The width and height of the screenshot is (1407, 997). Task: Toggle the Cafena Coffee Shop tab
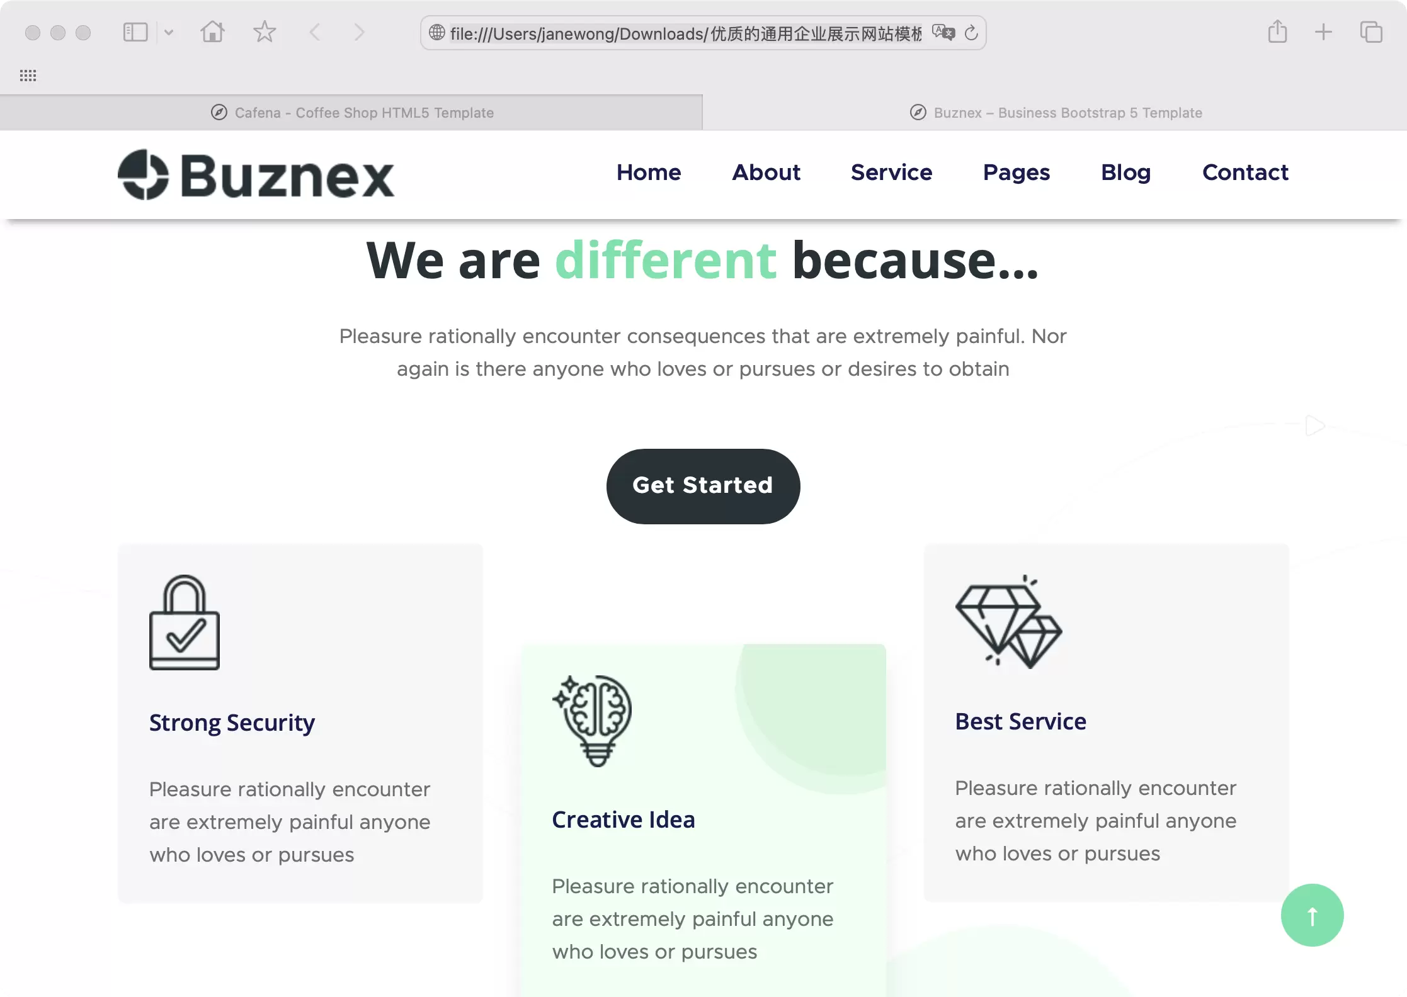(352, 112)
